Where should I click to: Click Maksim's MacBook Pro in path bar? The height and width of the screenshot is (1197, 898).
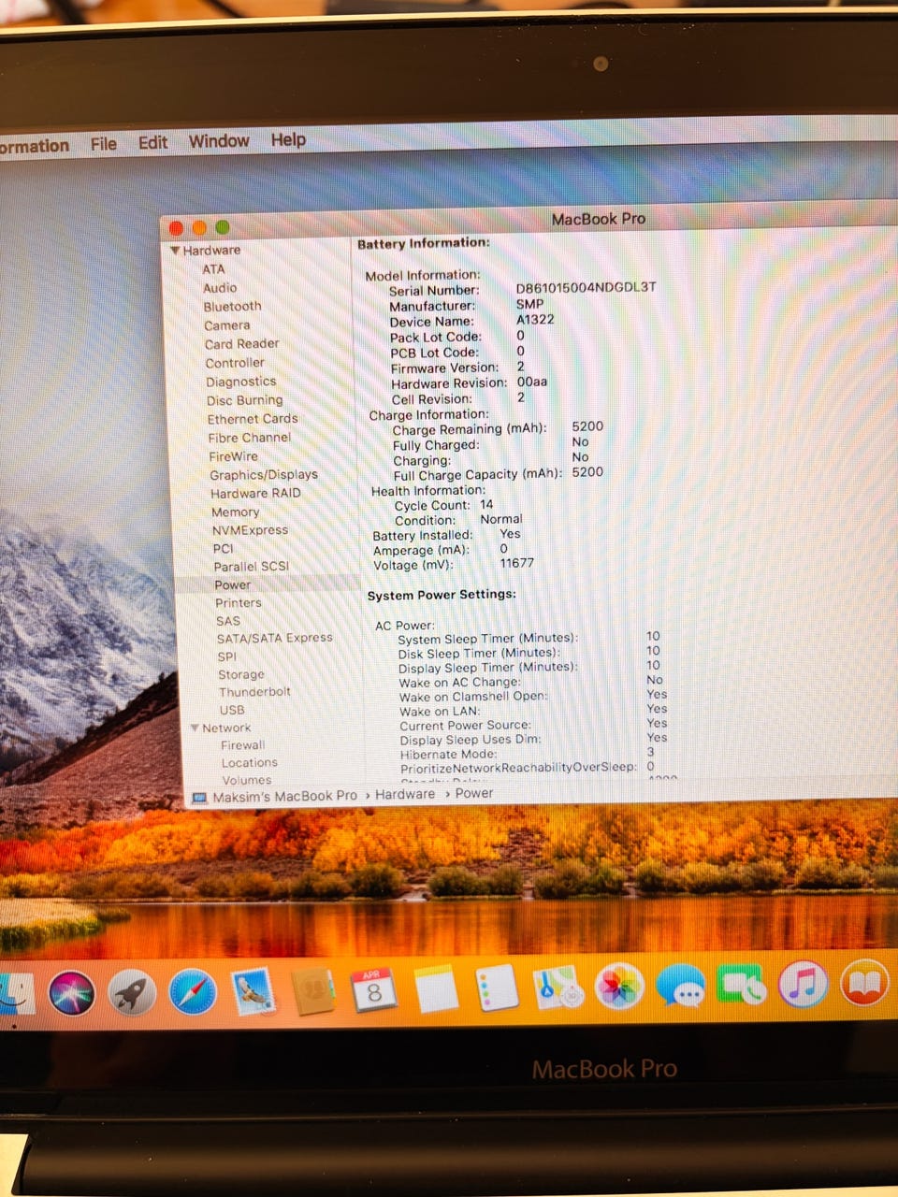284,796
